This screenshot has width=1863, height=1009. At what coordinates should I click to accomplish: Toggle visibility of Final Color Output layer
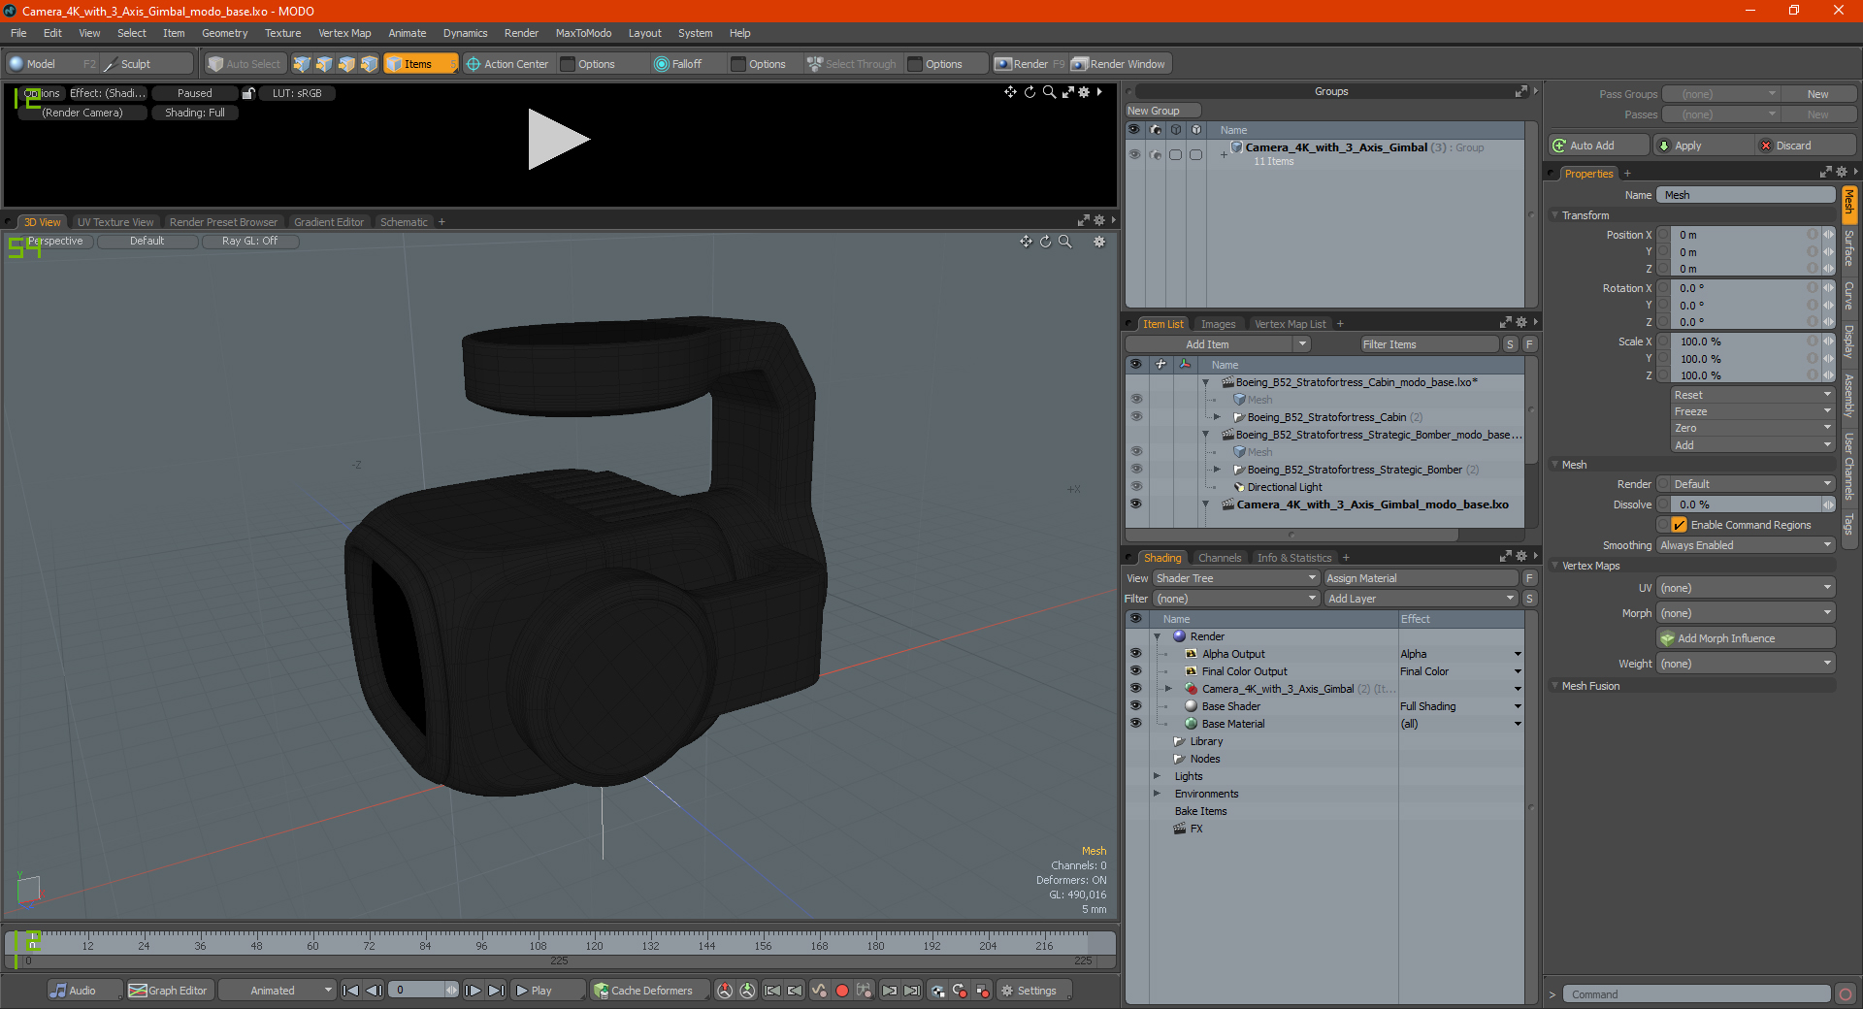1135,670
